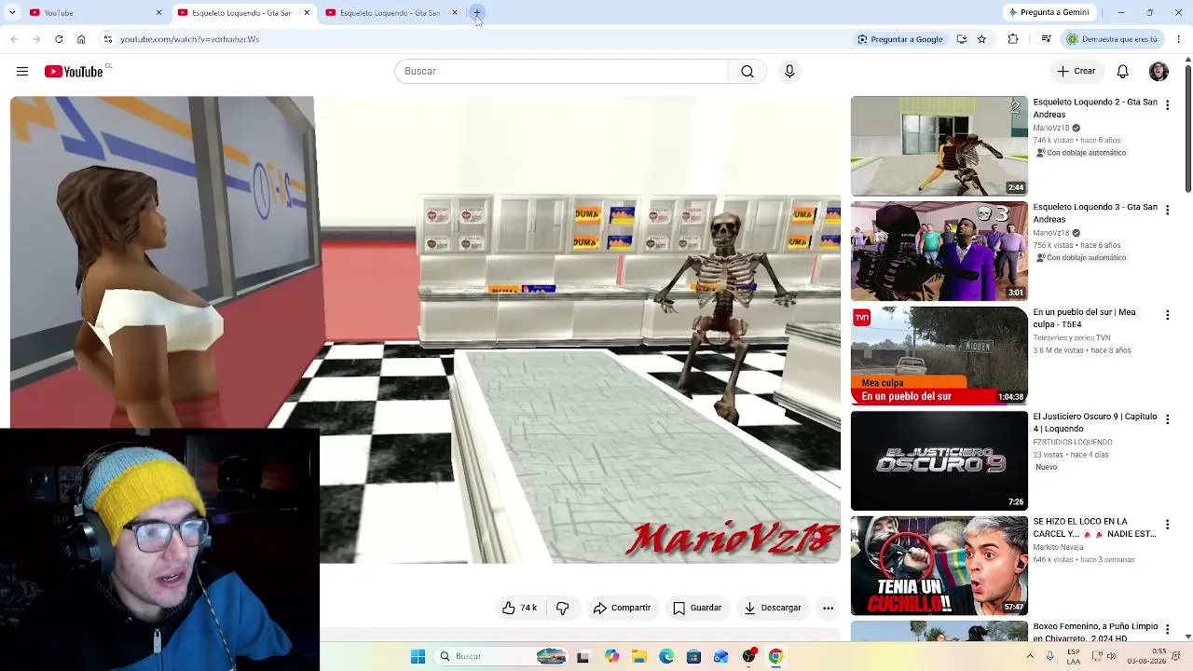View site information next to the URL
Image resolution: width=1193 pixels, height=671 pixels.
(x=108, y=39)
